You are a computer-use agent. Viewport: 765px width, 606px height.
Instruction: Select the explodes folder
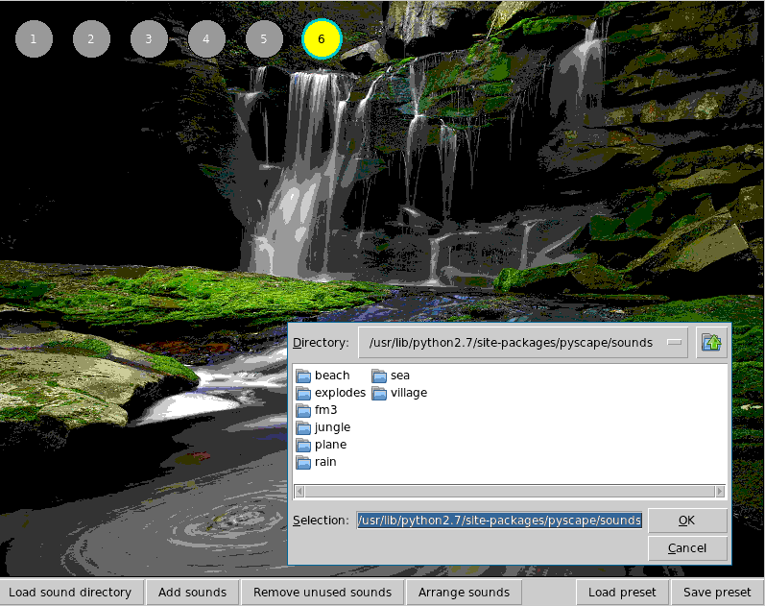tap(339, 393)
